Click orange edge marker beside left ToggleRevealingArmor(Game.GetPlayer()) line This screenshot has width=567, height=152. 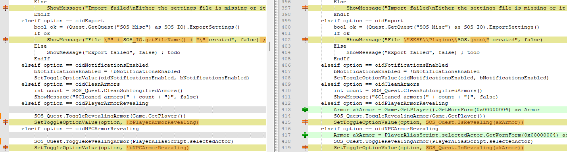click(1, 116)
